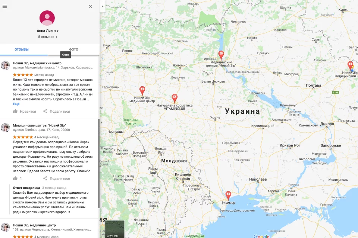
Task: Click the five-star rating of first review
Action: [23, 75]
